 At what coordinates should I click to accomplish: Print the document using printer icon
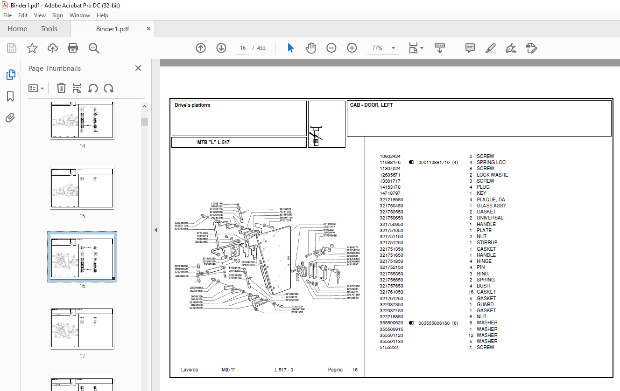(73, 48)
